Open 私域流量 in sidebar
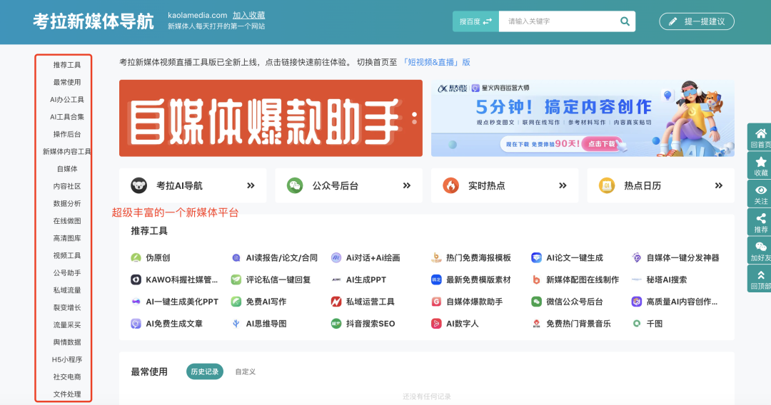 click(x=67, y=290)
